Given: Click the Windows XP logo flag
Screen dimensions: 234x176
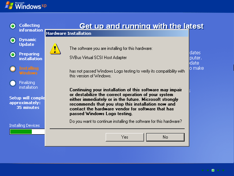Looking at the screenshot, I should pos(9,5).
